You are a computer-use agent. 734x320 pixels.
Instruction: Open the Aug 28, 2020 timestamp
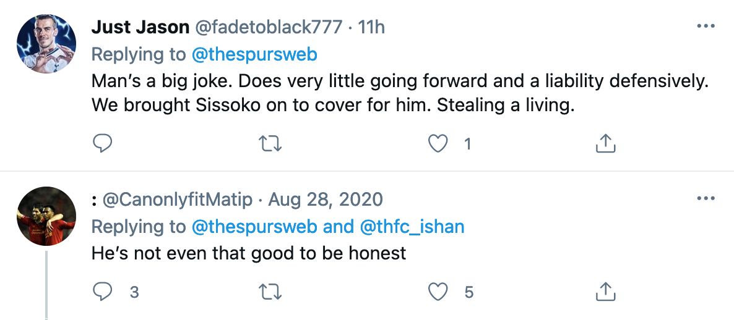click(x=326, y=200)
